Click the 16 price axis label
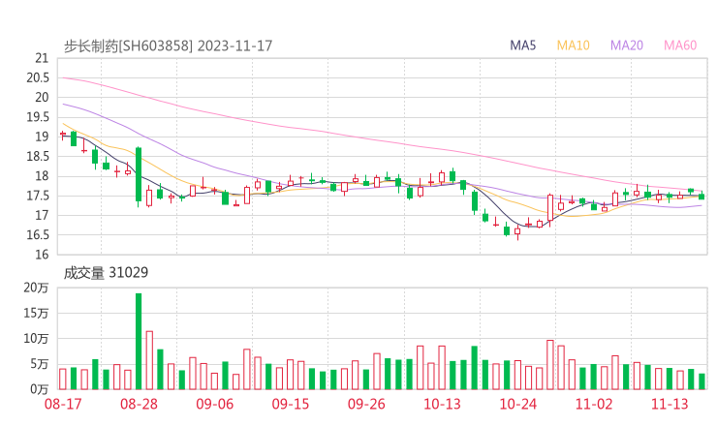 (42, 255)
